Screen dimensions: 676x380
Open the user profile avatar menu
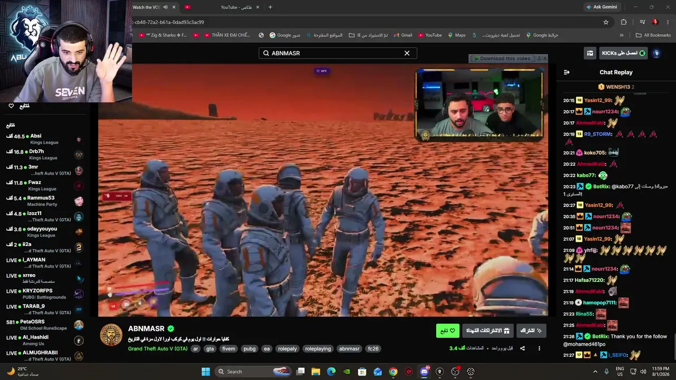pos(656,53)
